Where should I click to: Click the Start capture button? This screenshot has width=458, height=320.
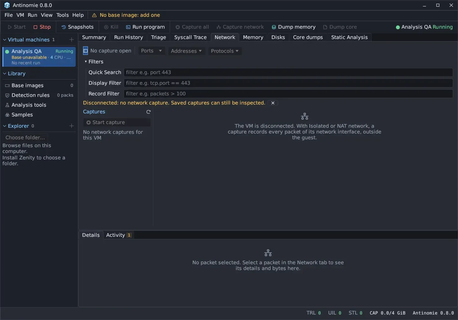tap(117, 123)
